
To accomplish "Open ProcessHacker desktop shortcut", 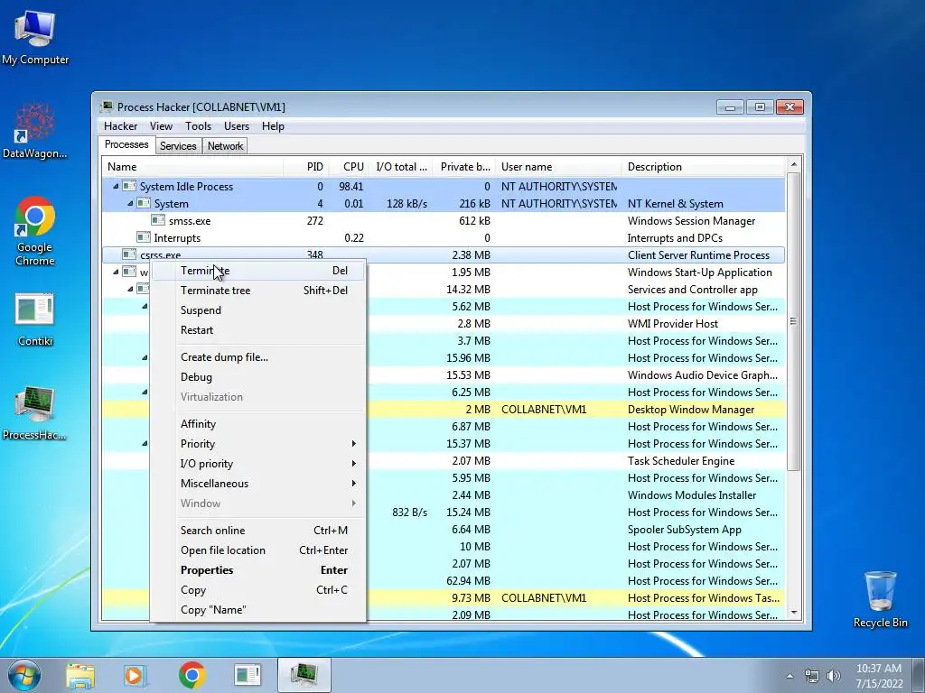I will 35,413.
